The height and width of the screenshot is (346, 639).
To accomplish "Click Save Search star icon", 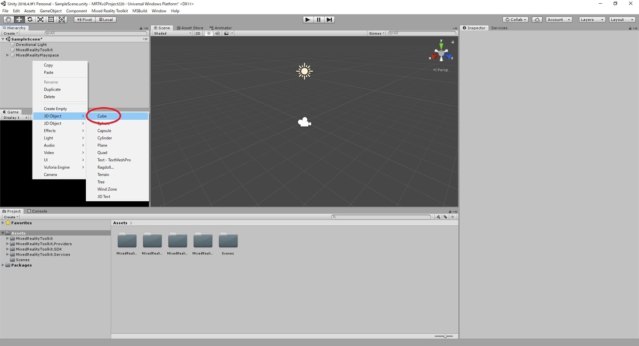I will [x=453, y=217].
